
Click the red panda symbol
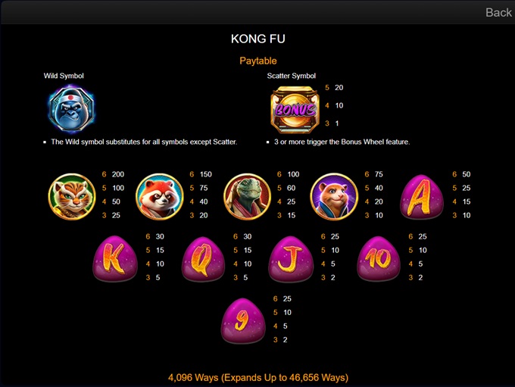(159, 196)
